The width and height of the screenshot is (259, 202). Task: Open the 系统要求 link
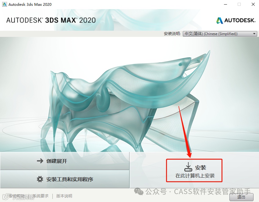[41, 196]
